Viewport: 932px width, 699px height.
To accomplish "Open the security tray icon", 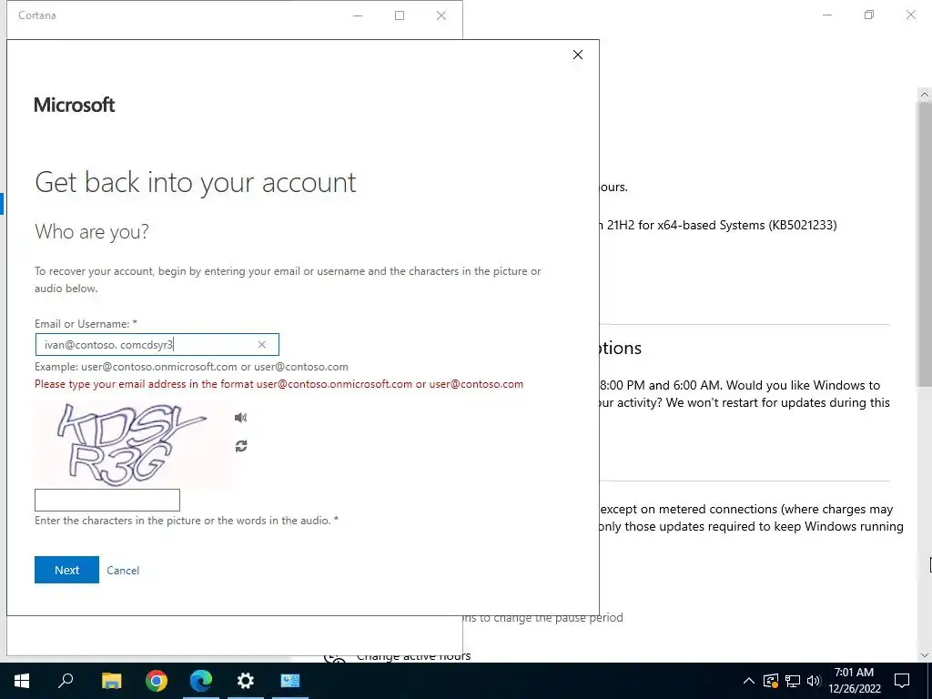I will [x=770, y=681].
